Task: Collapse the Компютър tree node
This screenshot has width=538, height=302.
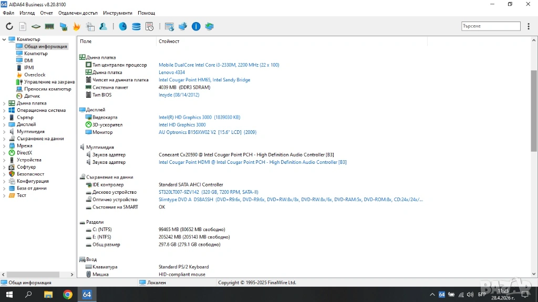Action: [4, 39]
